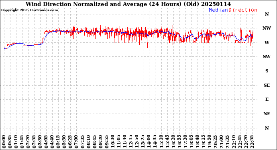Viewport: 277px width, 150px height.
Task: Click the 12:15 time label
Action: click(x=130, y=142)
